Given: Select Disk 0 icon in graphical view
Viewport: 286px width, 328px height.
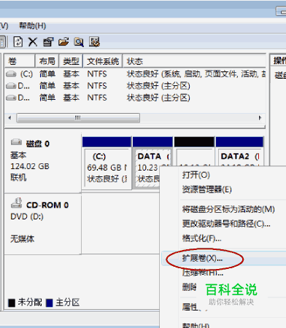Looking at the screenshot, I should click(x=16, y=142).
